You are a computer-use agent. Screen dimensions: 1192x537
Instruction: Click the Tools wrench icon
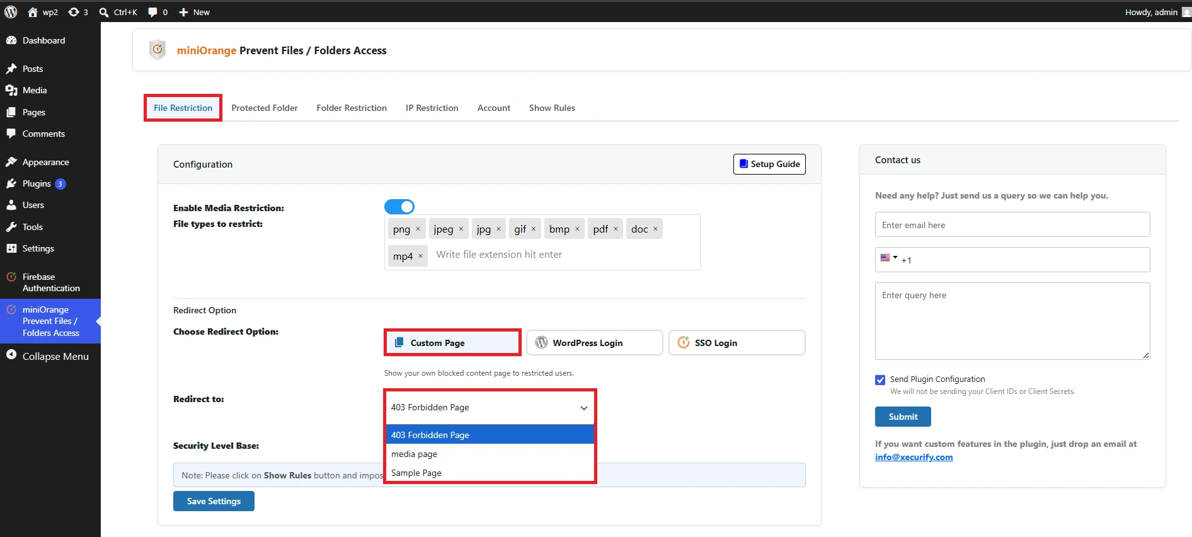[x=11, y=227]
